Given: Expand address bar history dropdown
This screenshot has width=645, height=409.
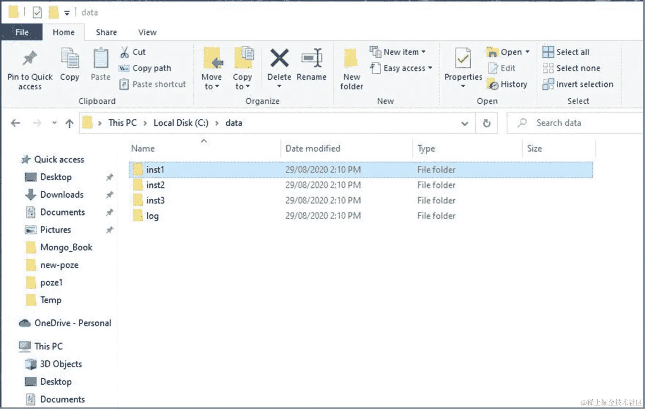Looking at the screenshot, I should click(464, 123).
